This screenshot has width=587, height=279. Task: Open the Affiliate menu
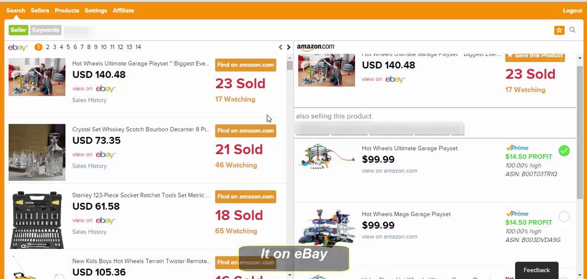coord(123,11)
